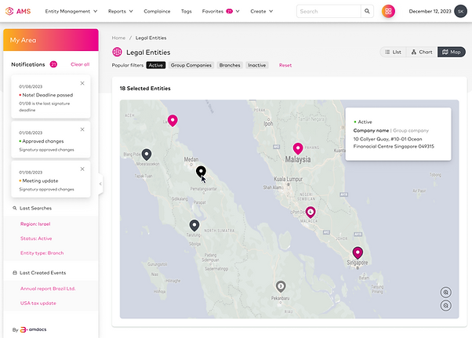Click the Note! Deadline passed notification text
The width and height of the screenshot is (472, 338).
pyautogui.click(x=48, y=95)
